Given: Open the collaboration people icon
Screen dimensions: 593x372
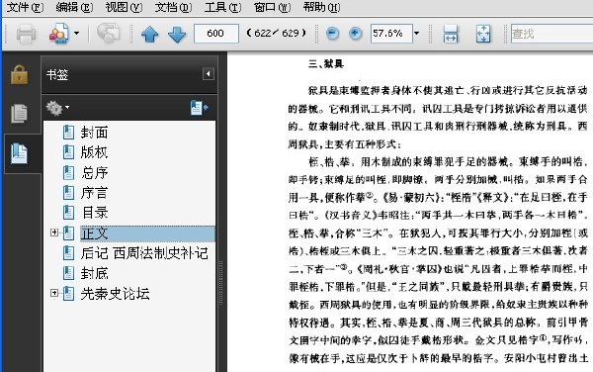Looking at the screenshot, I should pyautogui.click(x=59, y=34).
